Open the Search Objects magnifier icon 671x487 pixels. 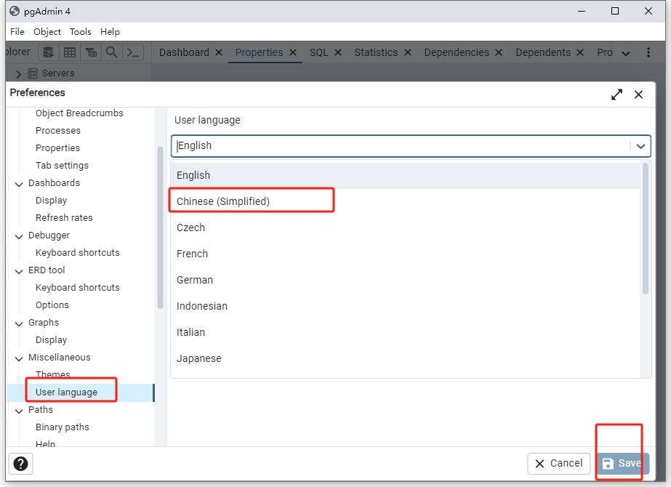point(112,52)
